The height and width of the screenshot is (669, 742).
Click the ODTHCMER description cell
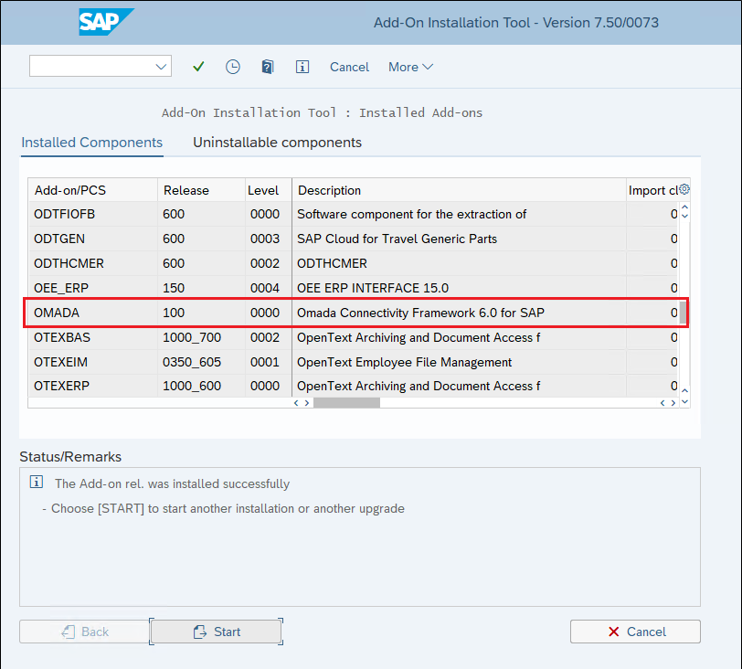click(459, 263)
